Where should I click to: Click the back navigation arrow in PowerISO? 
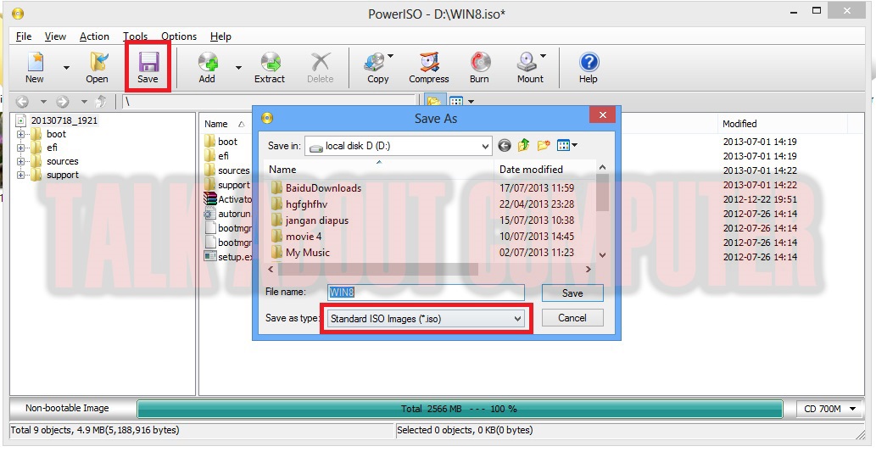pyautogui.click(x=22, y=102)
